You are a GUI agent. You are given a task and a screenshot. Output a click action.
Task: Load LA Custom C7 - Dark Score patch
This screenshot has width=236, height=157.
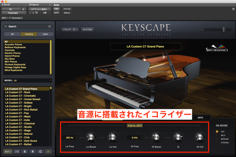[x=26, y=141]
